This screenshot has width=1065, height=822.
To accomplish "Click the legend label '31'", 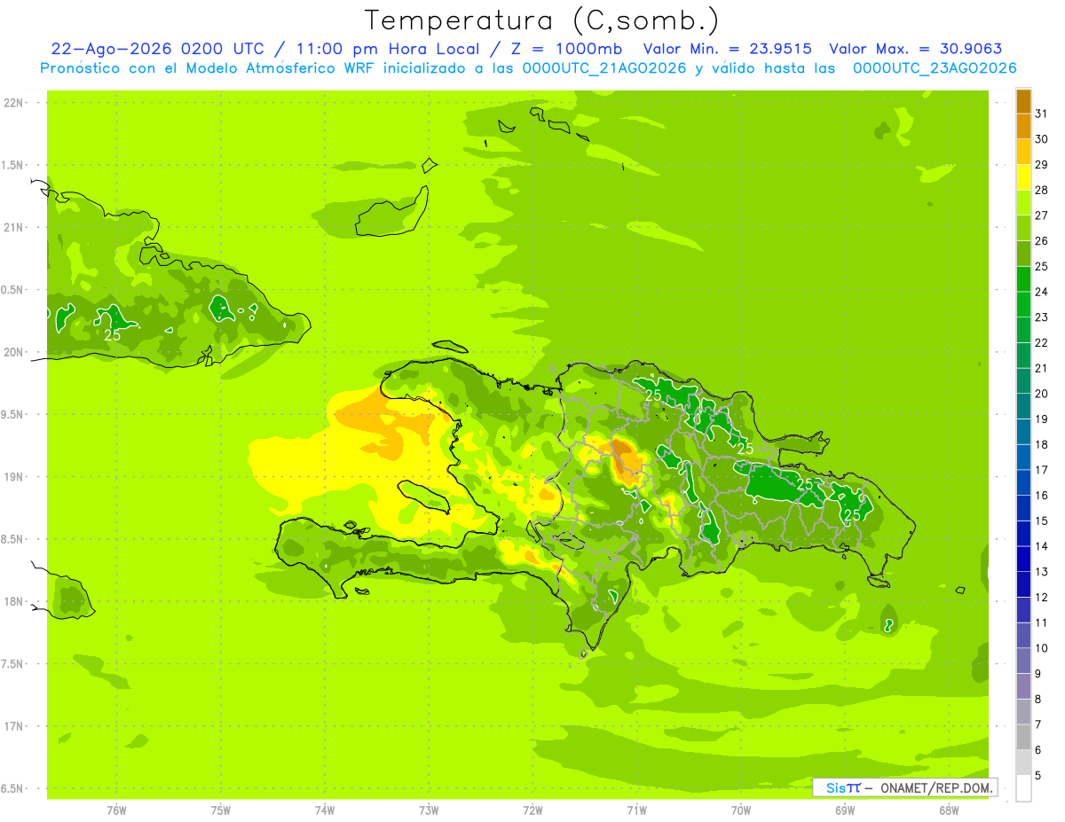I will coord(1042,114).
